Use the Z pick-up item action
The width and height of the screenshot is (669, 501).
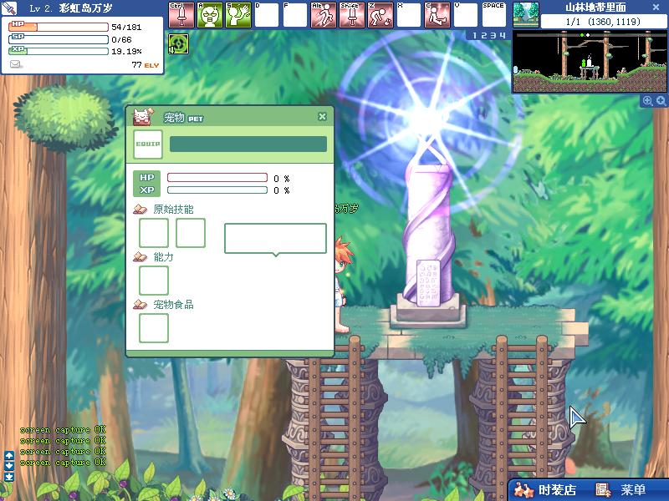(380, 15)
